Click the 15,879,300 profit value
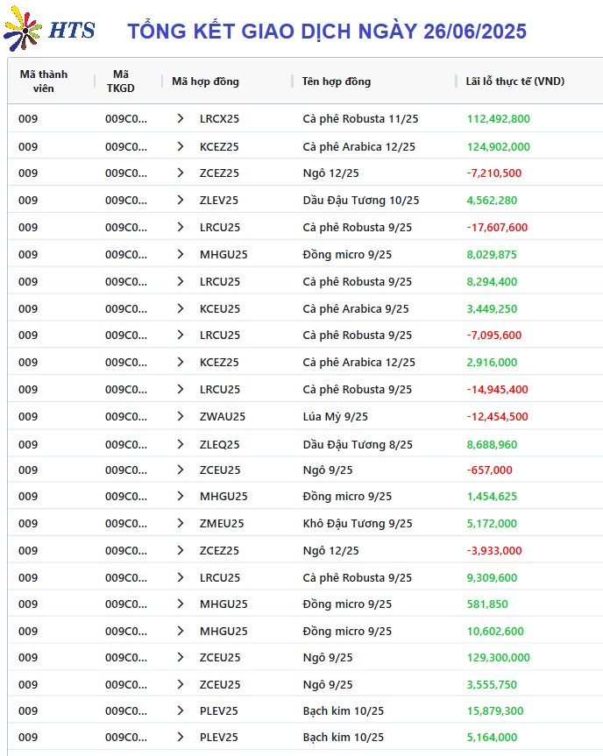The height and width of the screenshot is (756, 603). point(495,711)
